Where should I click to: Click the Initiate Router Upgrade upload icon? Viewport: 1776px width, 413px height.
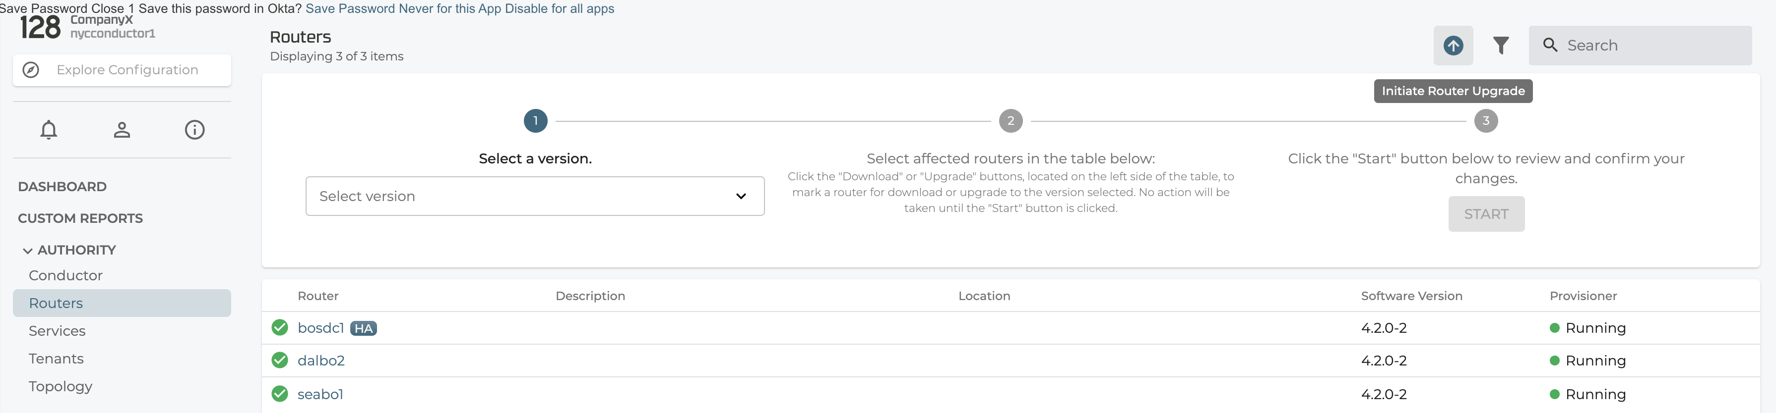[1454, 46]
